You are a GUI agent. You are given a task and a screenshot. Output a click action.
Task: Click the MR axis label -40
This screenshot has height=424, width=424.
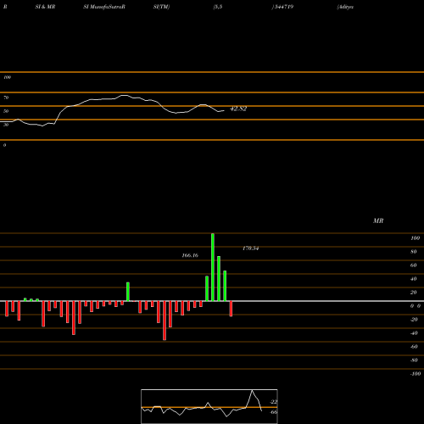pyautogui.click(x=414, y=333)
